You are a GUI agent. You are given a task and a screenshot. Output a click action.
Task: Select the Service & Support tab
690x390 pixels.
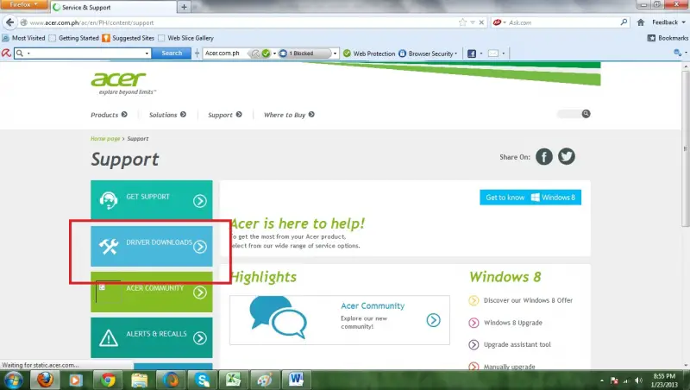114,7
